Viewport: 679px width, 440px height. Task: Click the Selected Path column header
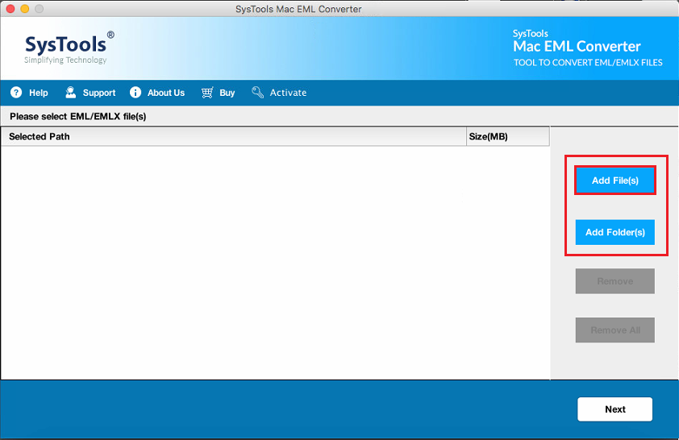point(233,136)
